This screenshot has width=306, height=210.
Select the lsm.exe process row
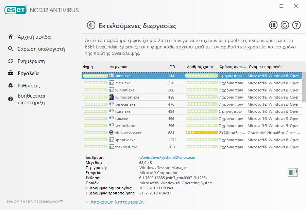click(192, 118)
